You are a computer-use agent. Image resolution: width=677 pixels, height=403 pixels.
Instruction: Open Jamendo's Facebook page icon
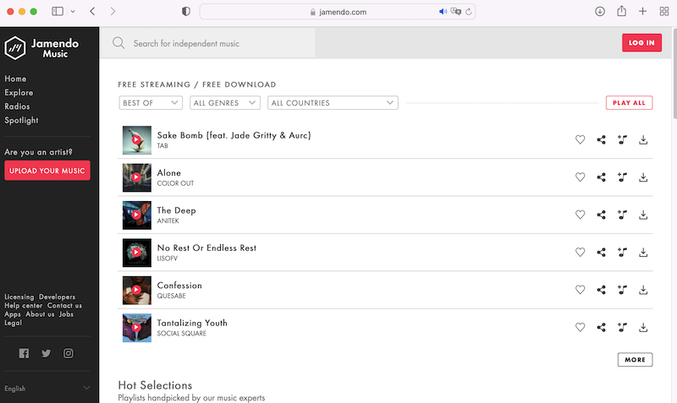pos(24,353)
